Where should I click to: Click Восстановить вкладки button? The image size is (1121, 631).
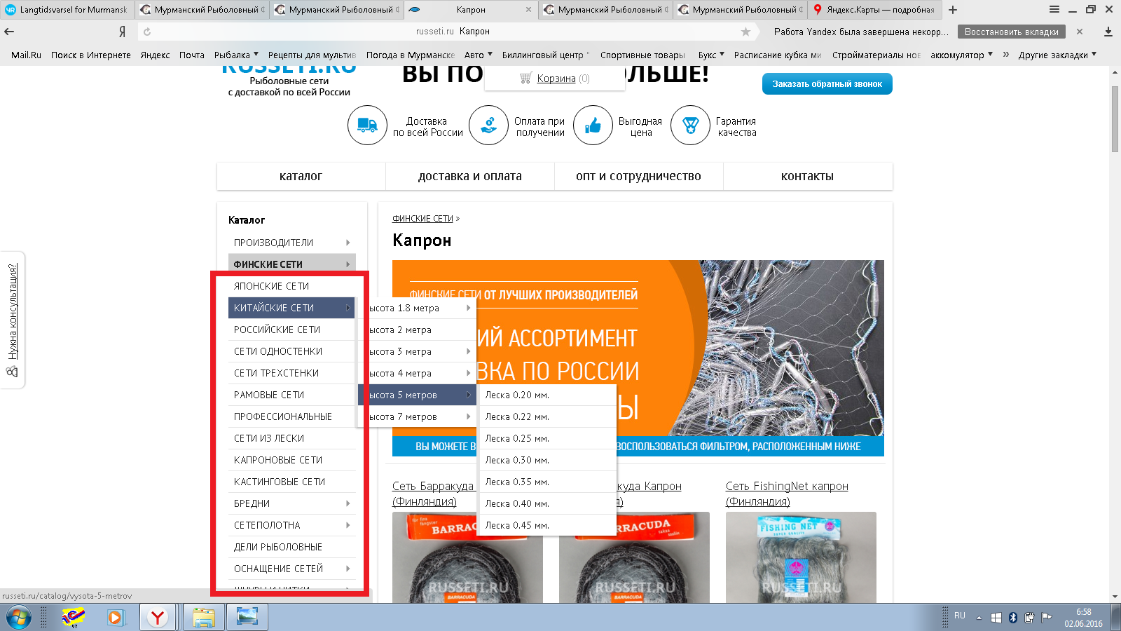(1011, 32)
